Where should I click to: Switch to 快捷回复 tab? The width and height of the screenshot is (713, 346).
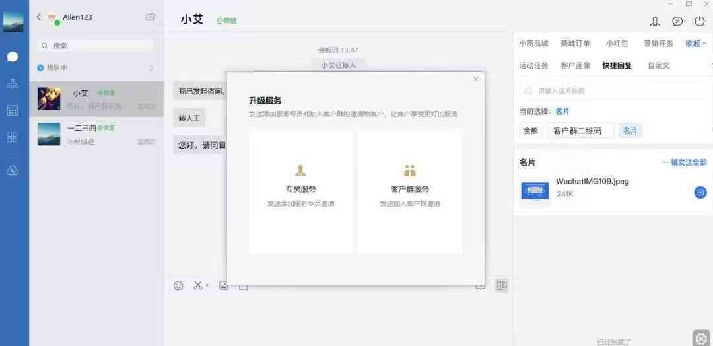pyautogui.click(x=617, y=65)
